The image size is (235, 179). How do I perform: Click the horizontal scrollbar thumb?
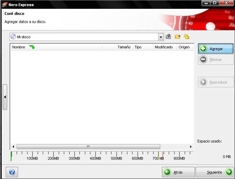[88, 147]
